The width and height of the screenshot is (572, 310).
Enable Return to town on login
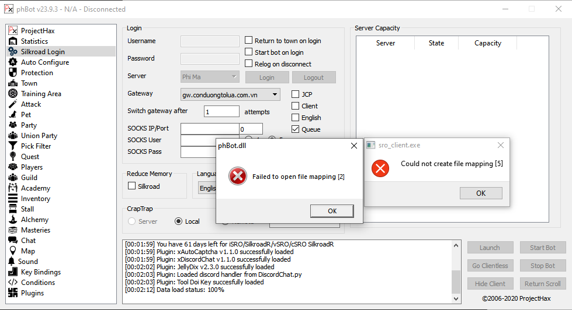click(249, 41)
